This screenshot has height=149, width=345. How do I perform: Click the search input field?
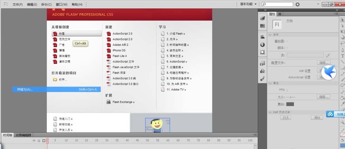277,4
